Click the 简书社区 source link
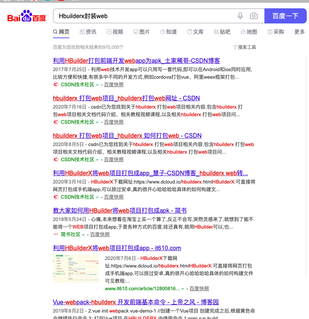Viewport: 309px width, 319px height. (x=71, y=234)
